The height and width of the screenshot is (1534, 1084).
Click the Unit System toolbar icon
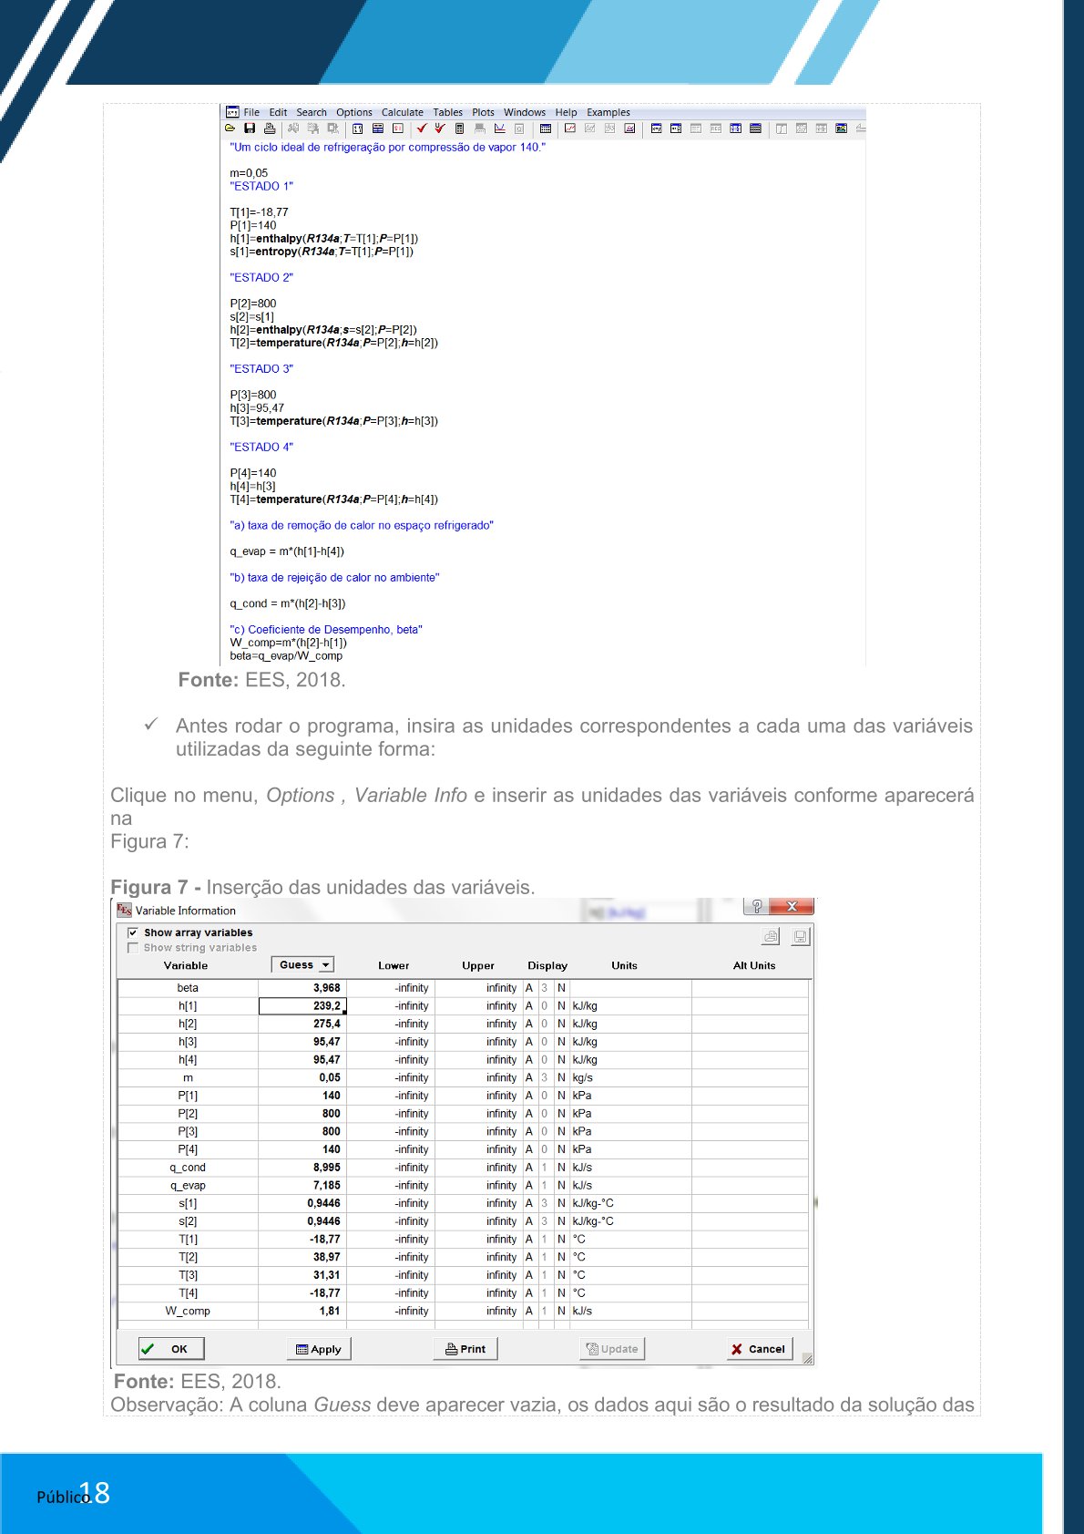tap(398, 129)
